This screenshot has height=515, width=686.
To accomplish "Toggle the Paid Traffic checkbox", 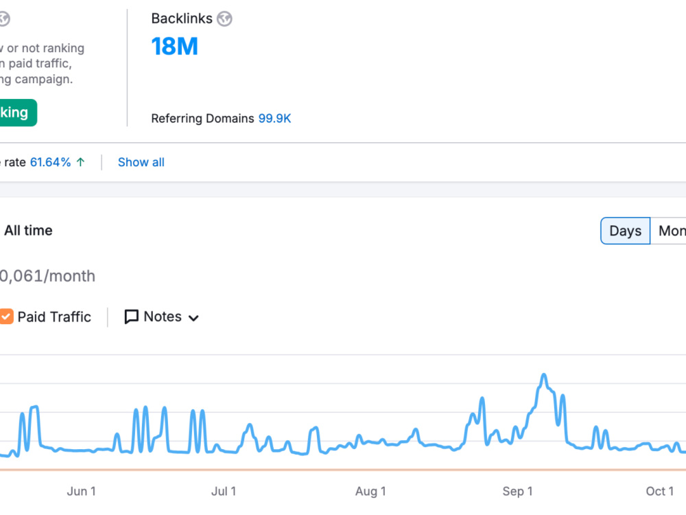I will (x=6, y=317).
